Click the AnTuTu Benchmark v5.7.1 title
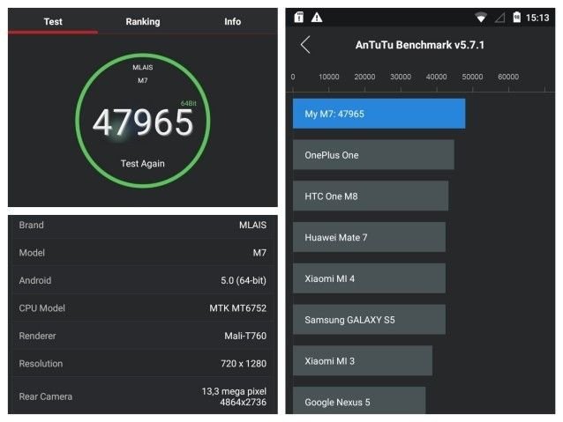Viewport: 563px width, 422px height. click(x=420, y=45)
